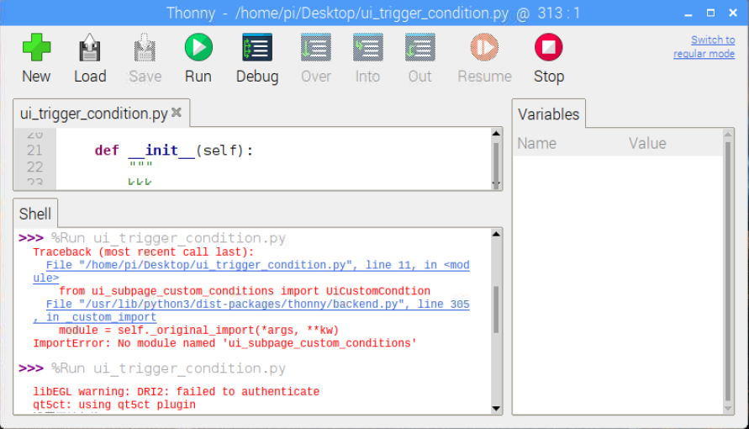Screen dimensions: 749x429
Task: Click 'Traceback (most recent call last):' text
Action: [x=143, y=252]
